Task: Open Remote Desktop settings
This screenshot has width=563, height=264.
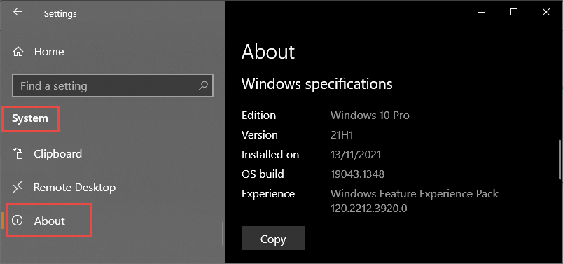Action: 74,187
